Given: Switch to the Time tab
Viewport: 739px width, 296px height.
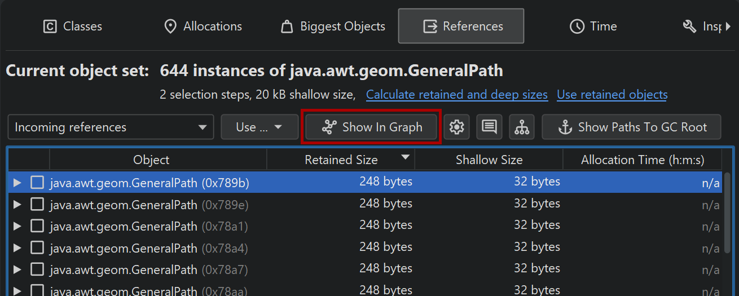Looking at the screenshot, I should [x=593, y=26].
